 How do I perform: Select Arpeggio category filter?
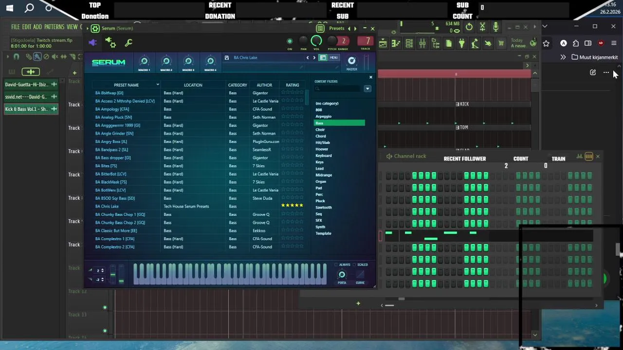(x=323, y=116)
